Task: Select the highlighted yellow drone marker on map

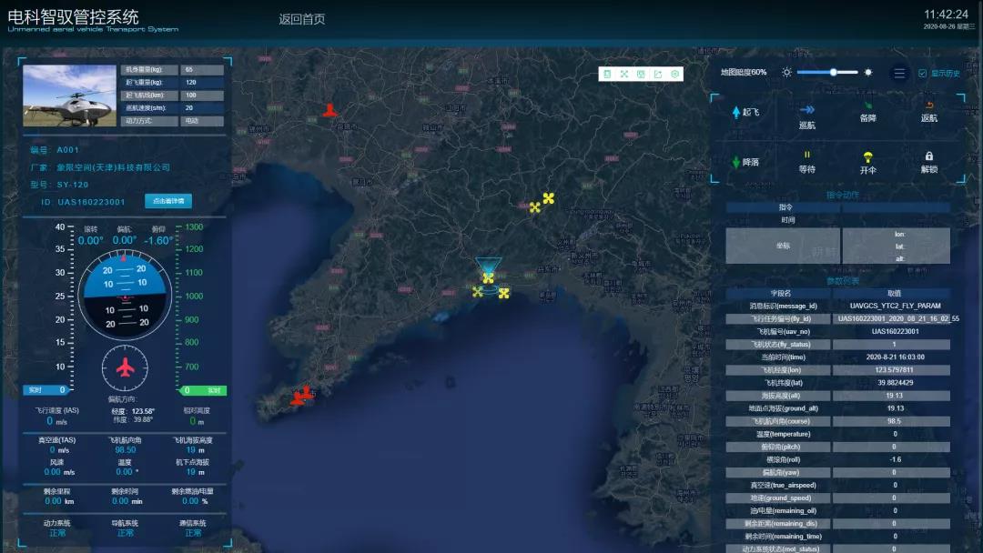Action: [x=489, y=277]
